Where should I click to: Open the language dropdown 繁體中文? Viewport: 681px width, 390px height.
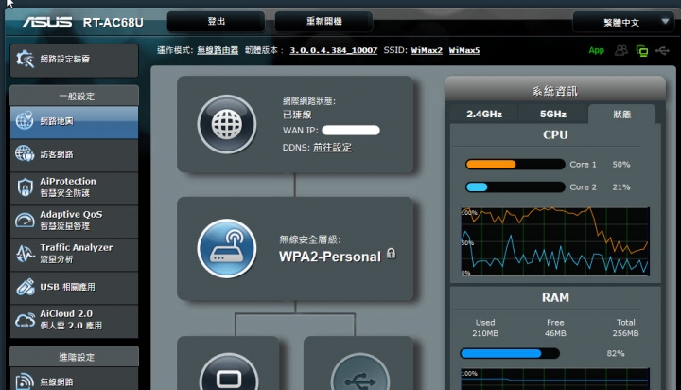pyautogui.click(x=622, y=22)
